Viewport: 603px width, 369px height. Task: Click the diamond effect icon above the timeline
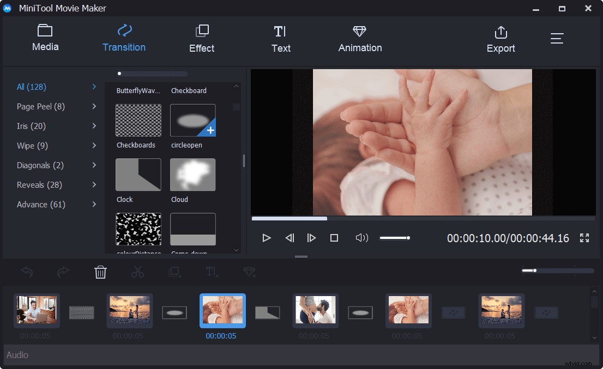(249, 272)
